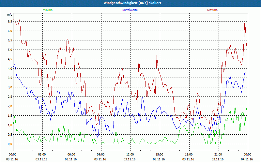Click the 03:00 time axis label

pos(41,154)
